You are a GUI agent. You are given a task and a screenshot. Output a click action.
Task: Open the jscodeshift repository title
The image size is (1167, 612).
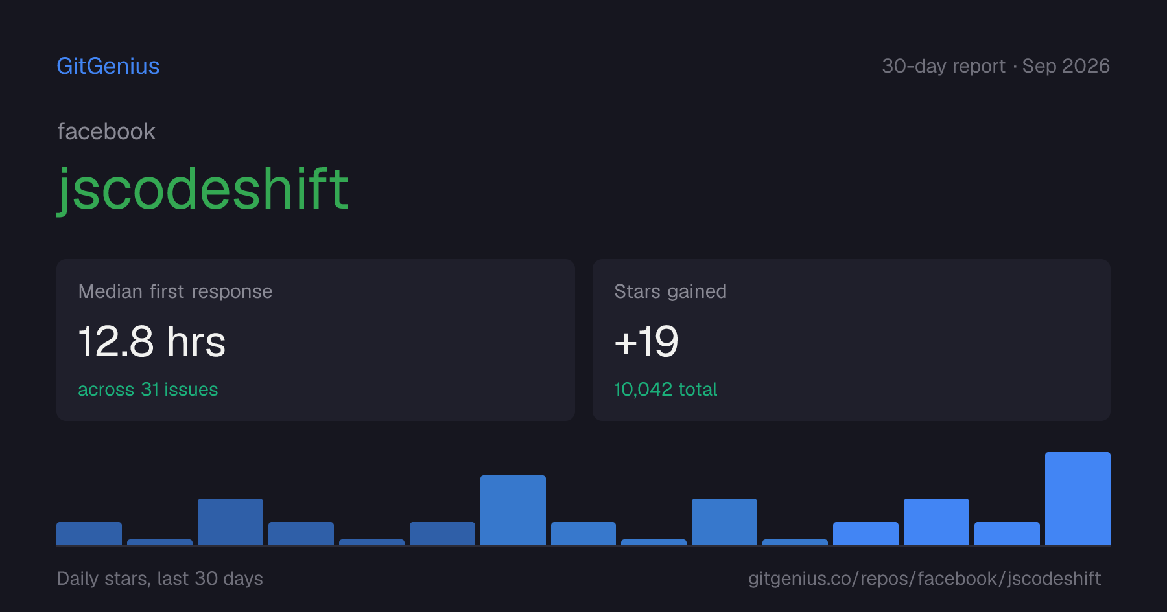203,189
